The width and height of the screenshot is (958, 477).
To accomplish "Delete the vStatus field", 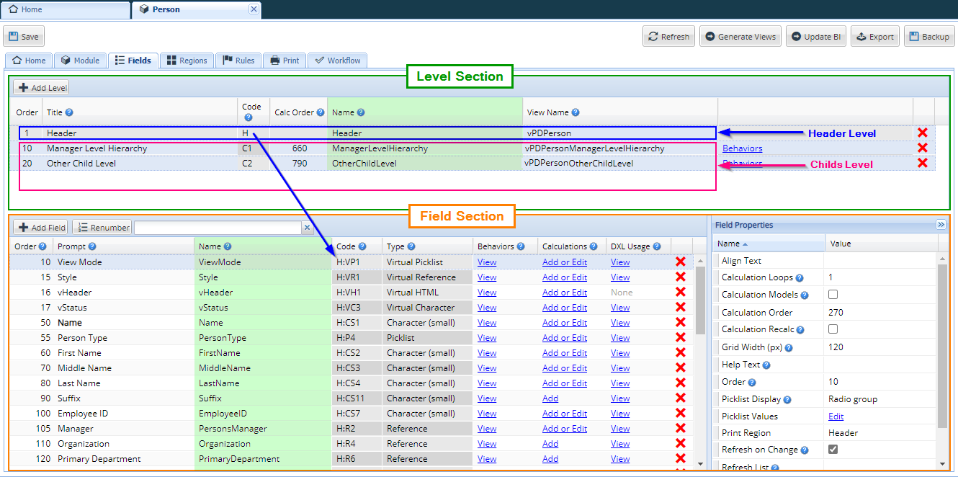I will coord(680,308).
